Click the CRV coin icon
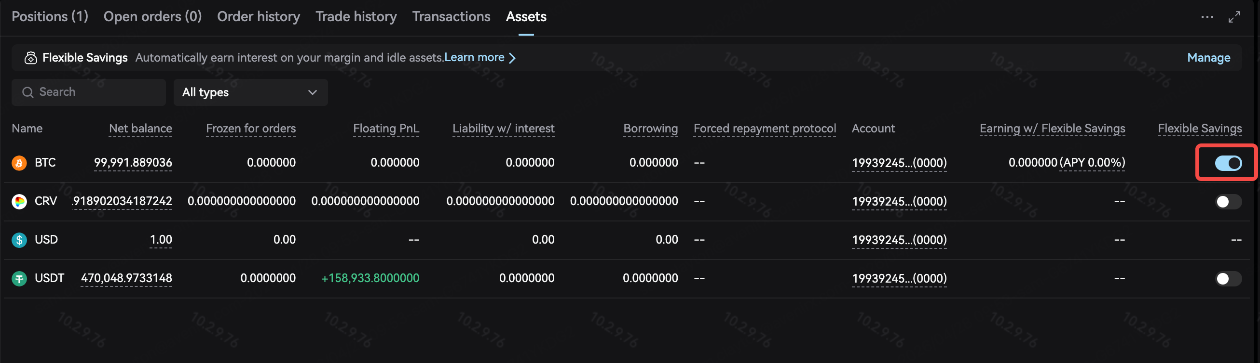The image size is (1260, 363). pyautogui.click(x=19, y=202)
